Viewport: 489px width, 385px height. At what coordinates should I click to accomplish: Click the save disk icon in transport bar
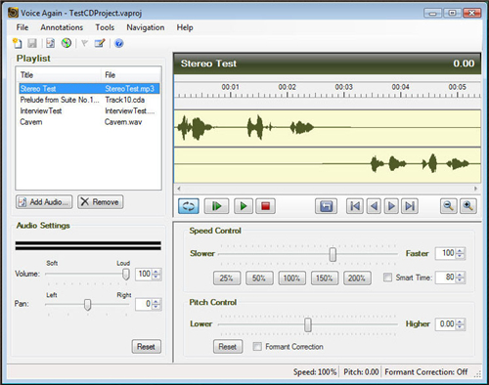326,206
